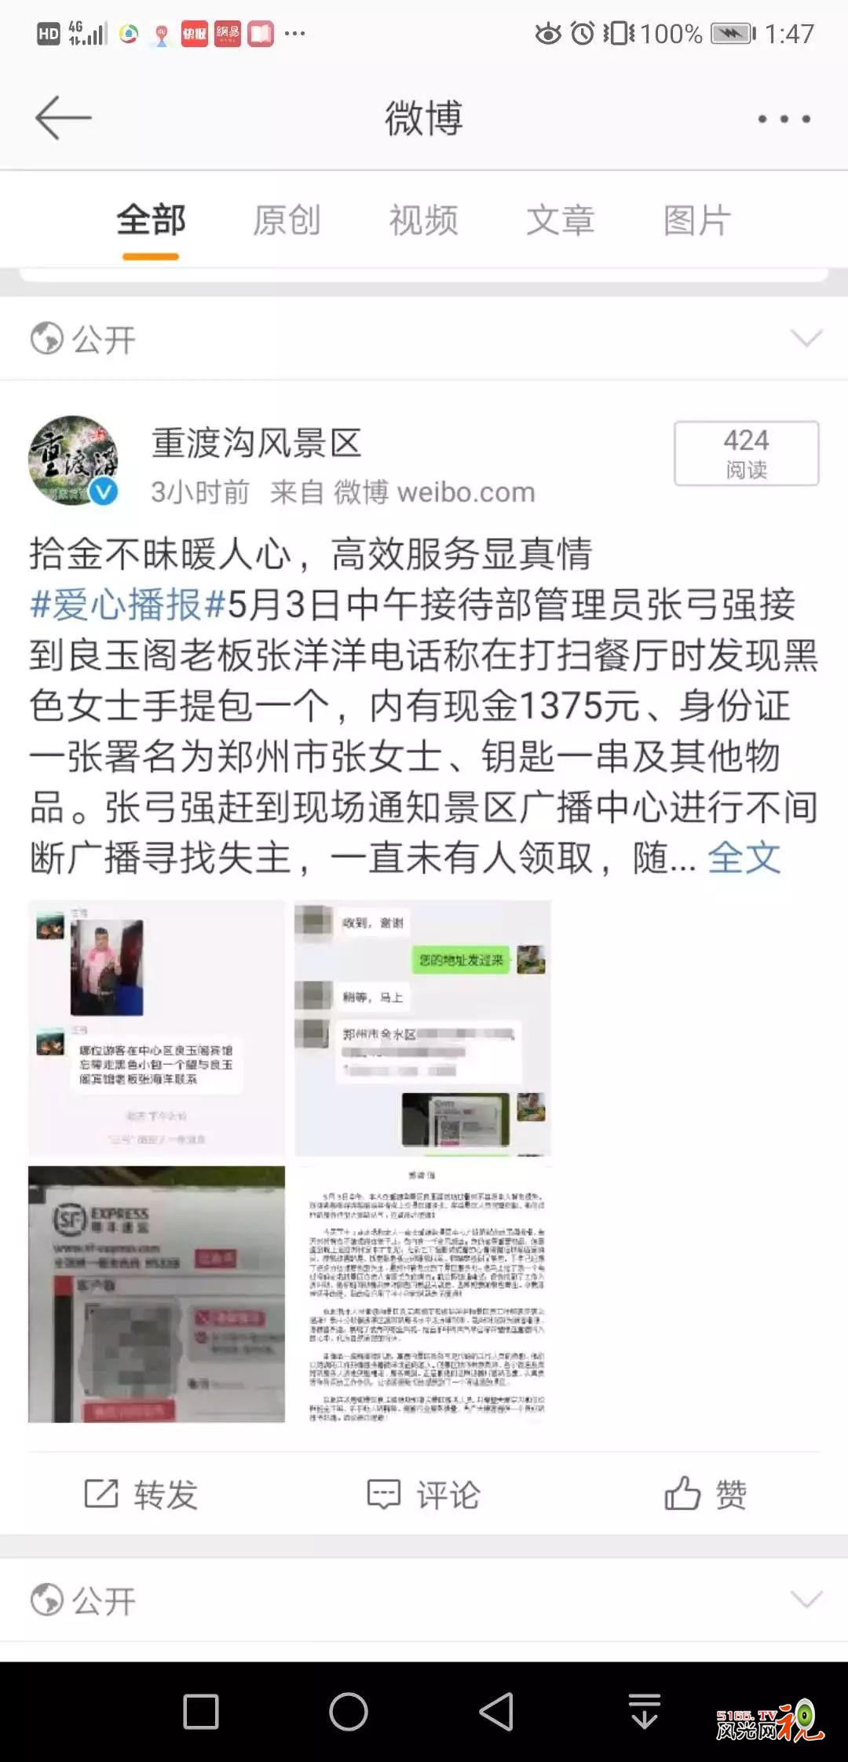Expand the lower post's 公开 chevron
Image resolution: width=848 pixels, height=1762 pixels.
(x=806, y=1599)
